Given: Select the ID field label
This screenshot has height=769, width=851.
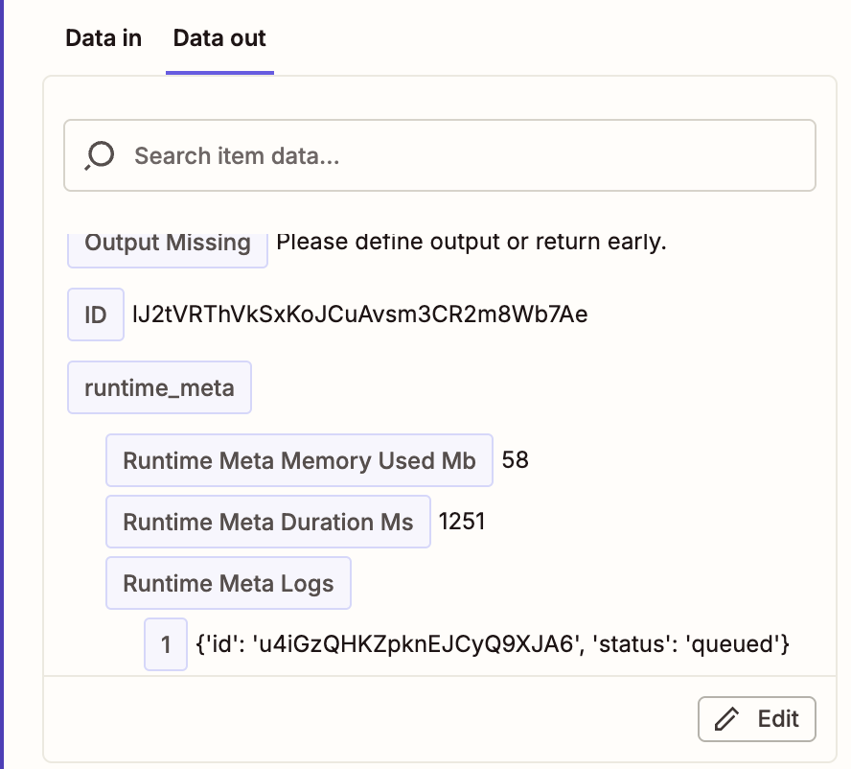Looking at the screenshot, I should coord(96,315).
